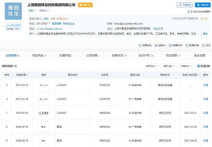The height and width of the screenshot is (147, 212).
Task: Open 风险监控 risk monitoring
Action: point(203,5)
